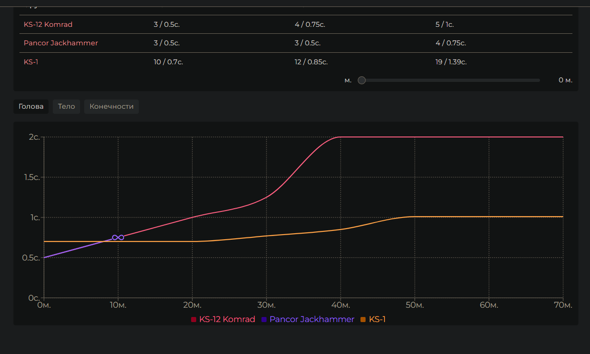Screen dimensions: 590x354
Task: Click the orange KS-1 legend swatch
Action: click(363, 319)
